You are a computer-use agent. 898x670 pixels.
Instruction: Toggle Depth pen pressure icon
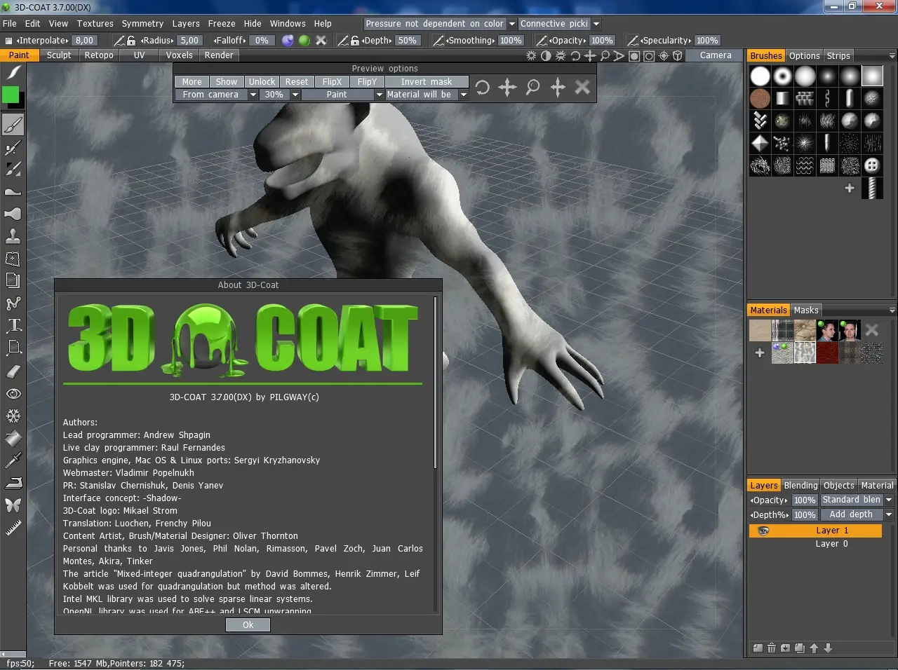(344, 41)
